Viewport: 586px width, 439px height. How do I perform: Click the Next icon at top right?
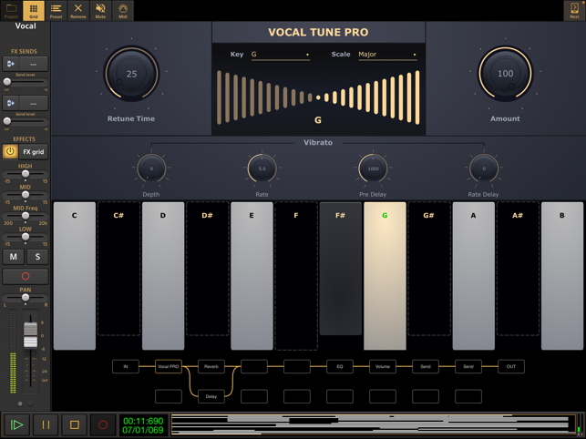[574, 10]
